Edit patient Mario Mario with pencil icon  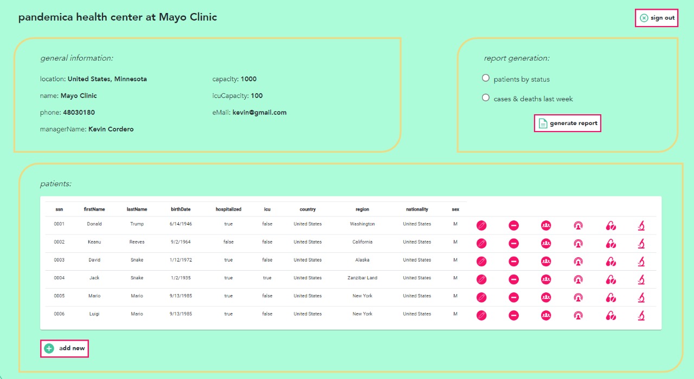pos(481,297)
